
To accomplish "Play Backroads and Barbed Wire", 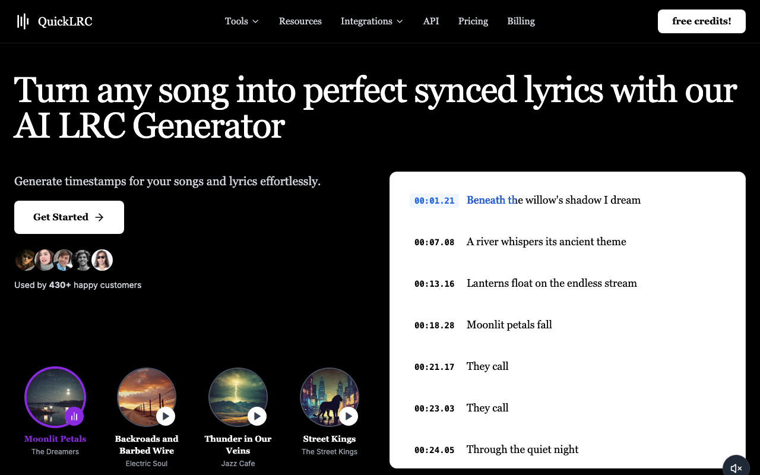I will pyautogui.click(x=166, y=416).
